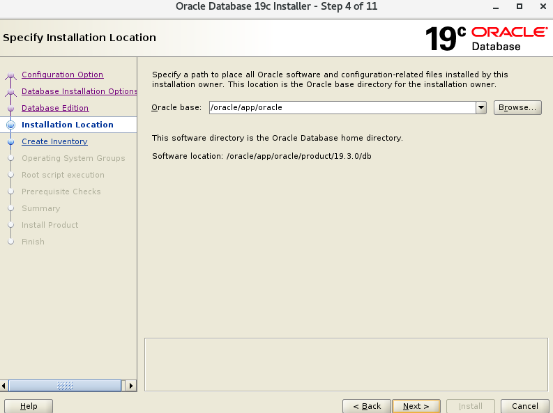Click the Installation Location current step marker
The image size is (553, 413).
[10, 125]
